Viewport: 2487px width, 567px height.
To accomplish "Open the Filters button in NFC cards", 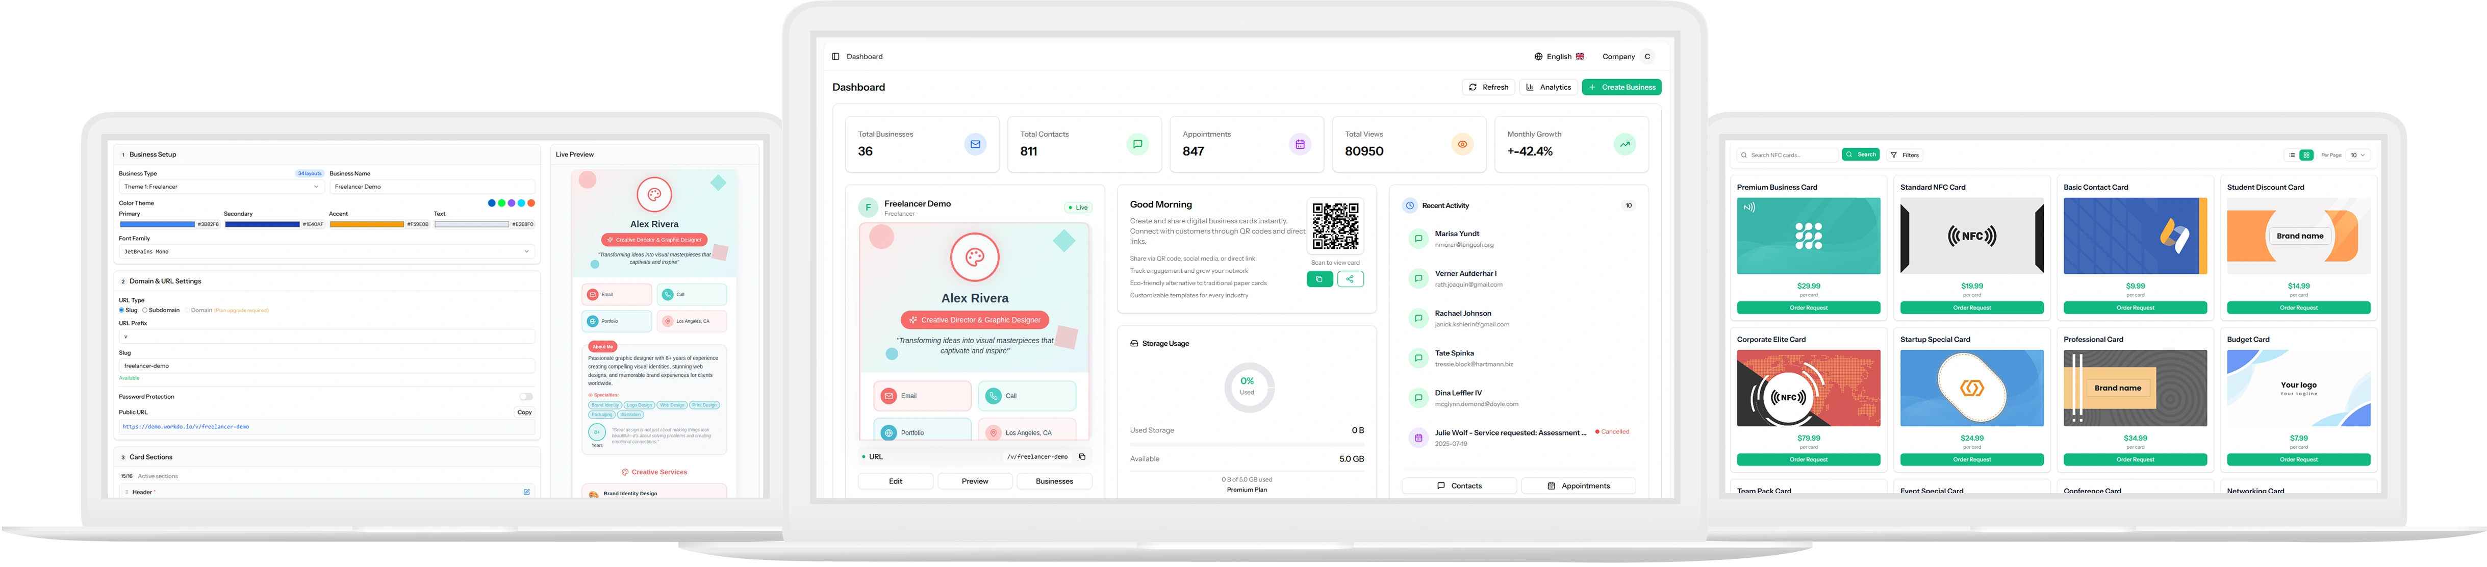I will (x=1905, y=156).
